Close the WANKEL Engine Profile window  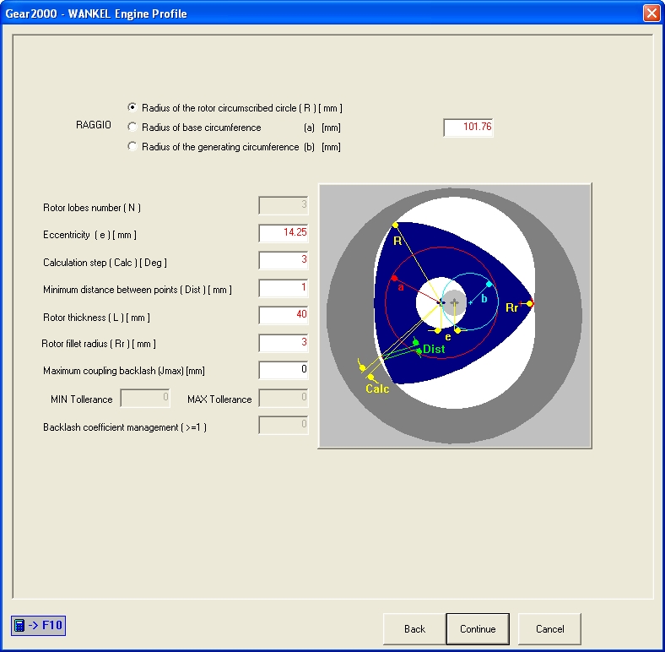point(651,14)
